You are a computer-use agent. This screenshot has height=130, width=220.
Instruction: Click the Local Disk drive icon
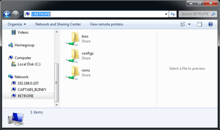(14, 64)
